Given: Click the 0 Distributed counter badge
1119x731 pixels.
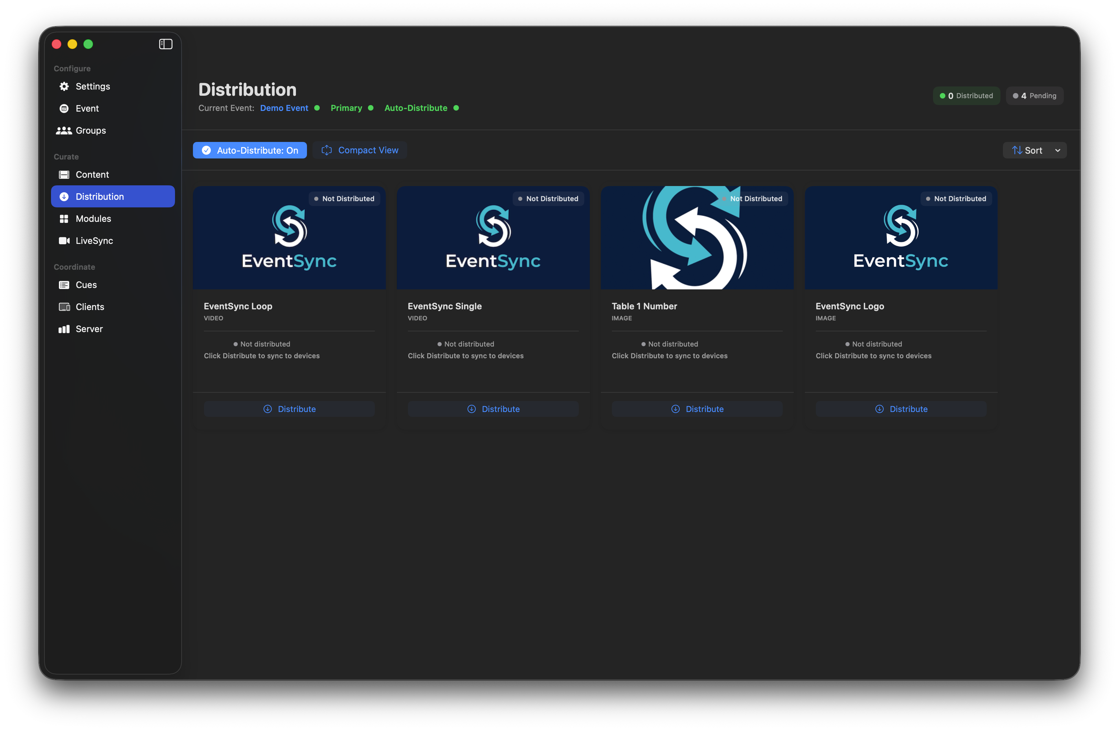Looking at the screenshot, I should click(x=967, y=96).
